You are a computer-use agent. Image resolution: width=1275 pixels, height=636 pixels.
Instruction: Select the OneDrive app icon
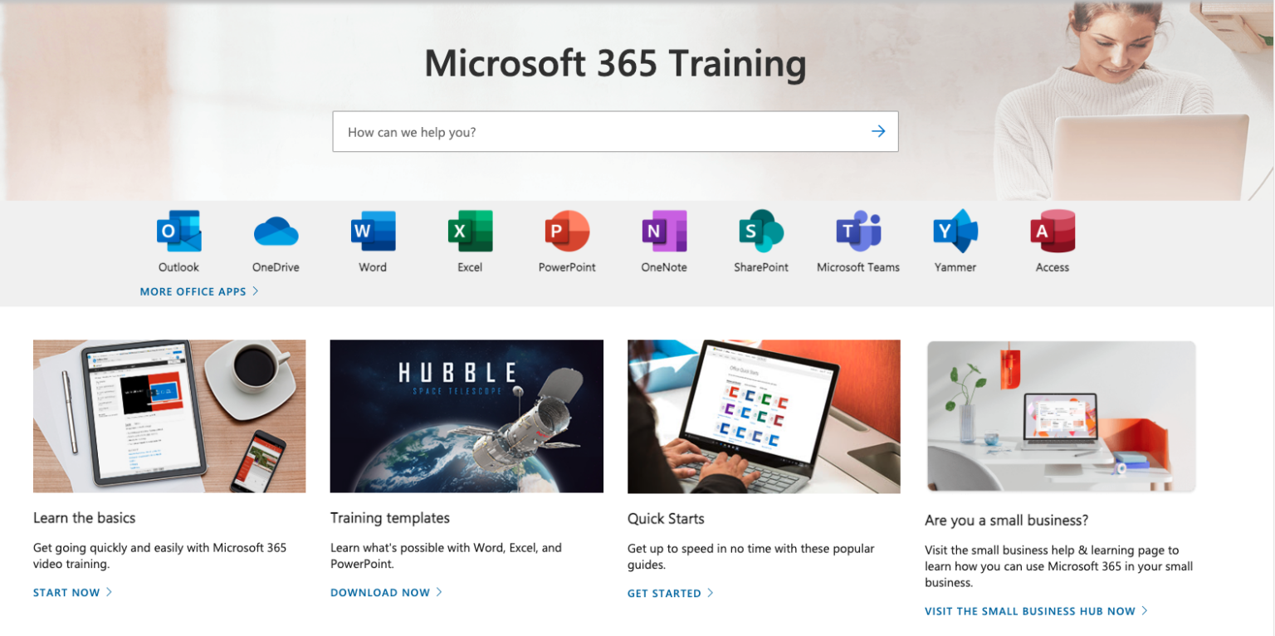275,230
